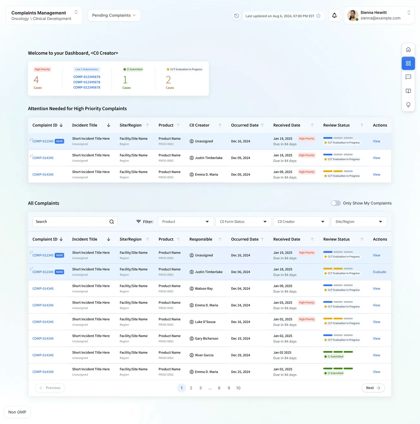
Task: Sort All Complaints by Incident Title arrow
Action: (x=108, y=239)
